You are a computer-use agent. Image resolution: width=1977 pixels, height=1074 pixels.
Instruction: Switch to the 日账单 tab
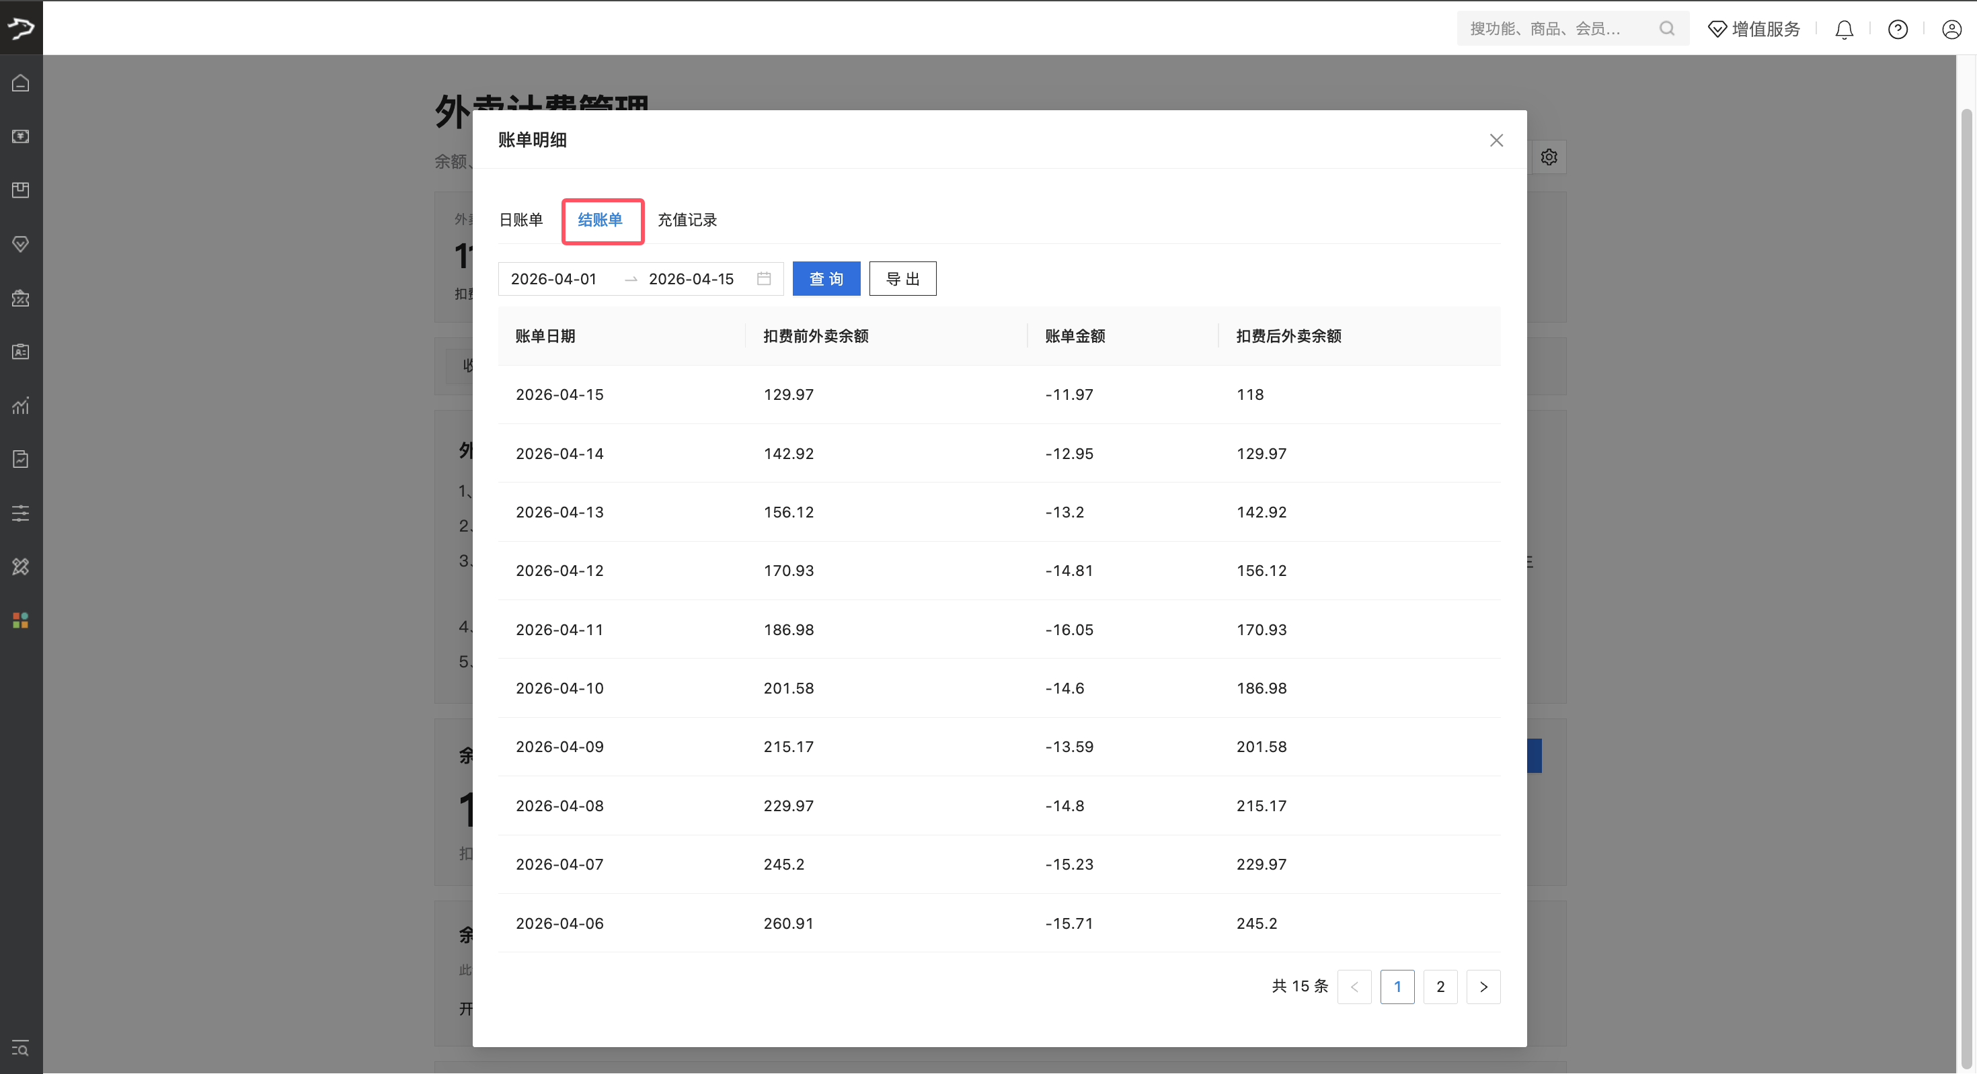[521, 220]
